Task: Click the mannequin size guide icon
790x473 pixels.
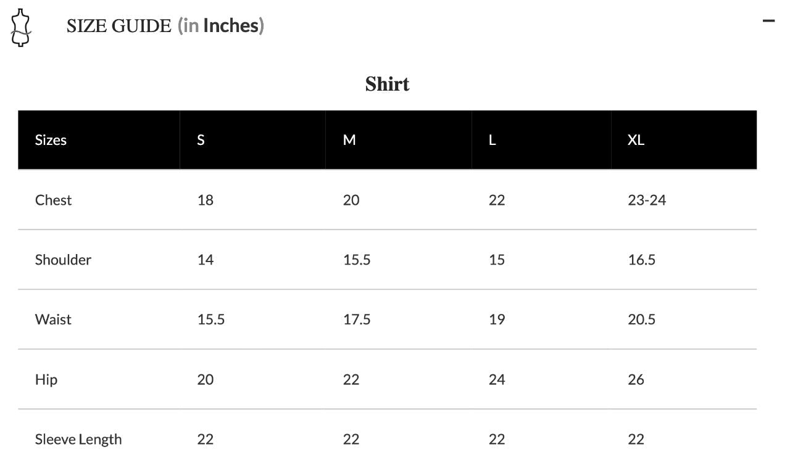Action: (x=21, y=28)
